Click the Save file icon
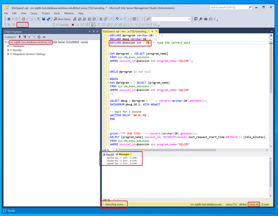 pos(44,19)
